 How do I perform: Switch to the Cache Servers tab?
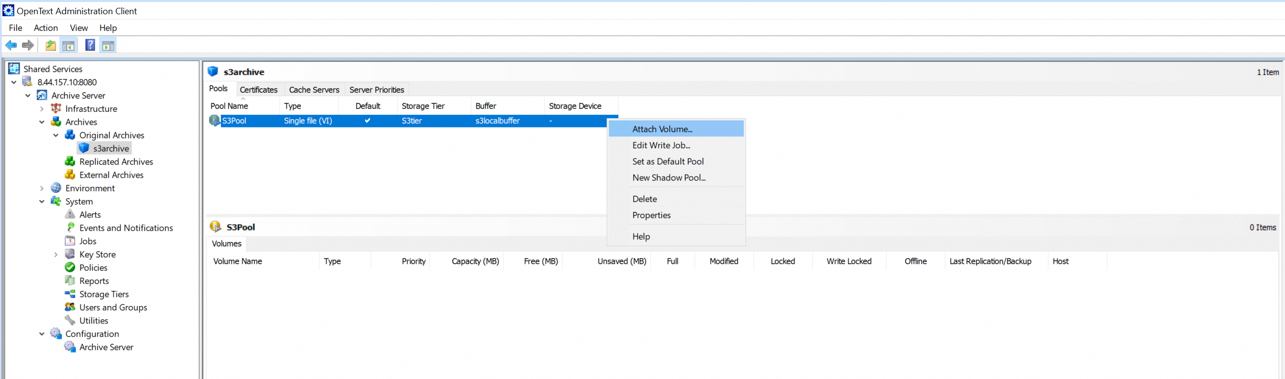(314, 90)
